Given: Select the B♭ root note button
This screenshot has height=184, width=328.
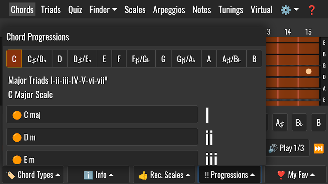Looking at the screenshot, I should coord(299,123).
